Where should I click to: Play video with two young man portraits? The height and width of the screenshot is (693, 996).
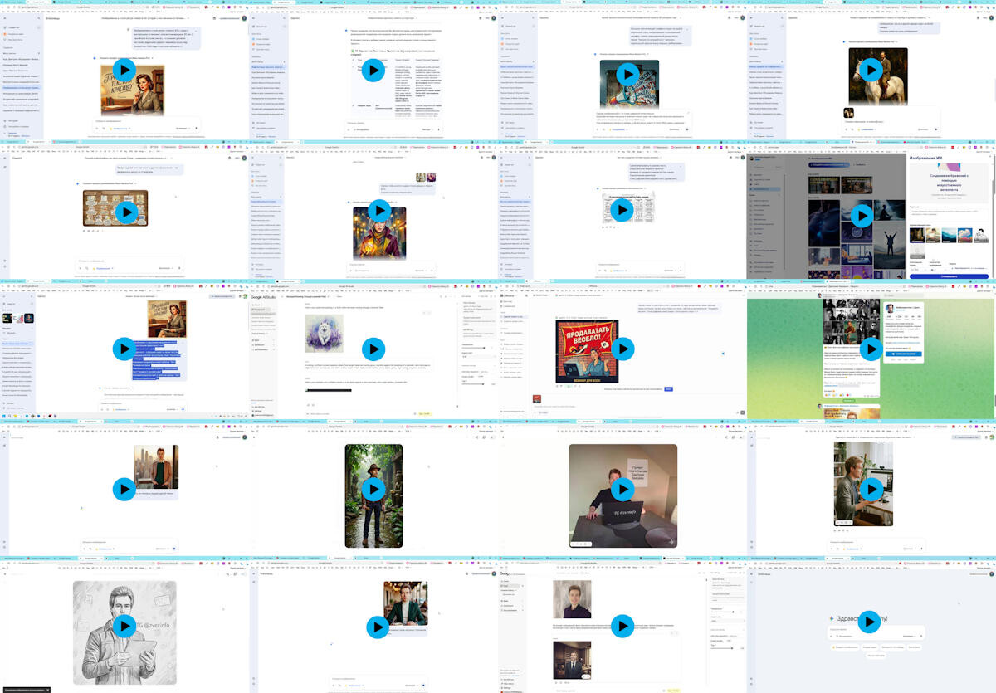point(622,626)
